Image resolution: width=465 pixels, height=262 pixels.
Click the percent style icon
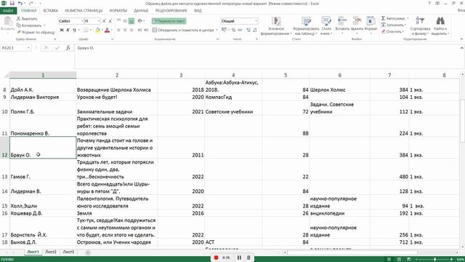(x=234, y=30)
